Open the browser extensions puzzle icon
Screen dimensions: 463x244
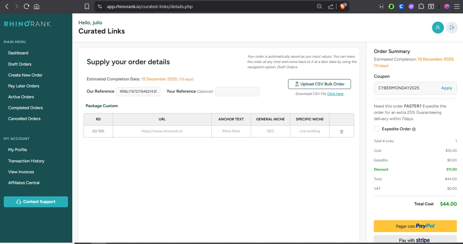421,6
